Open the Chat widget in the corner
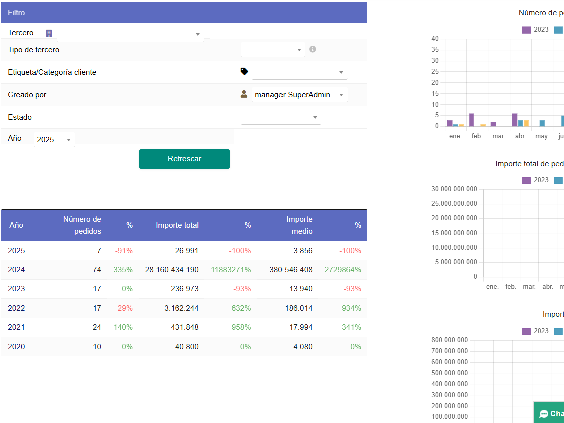 [551, 413]
